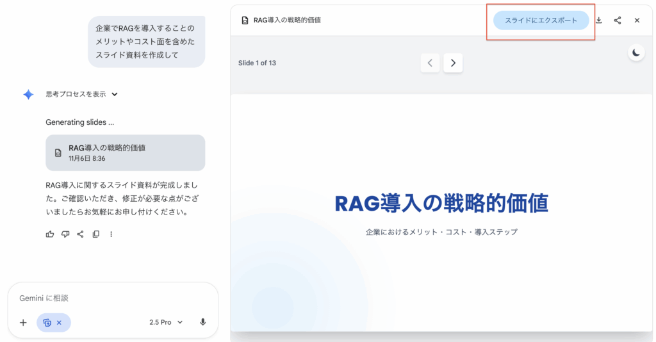This screenshot has height=342, width=656.
Task: Open the RAG導入の戦略的価値 file card
Action: [x=125, y=152]
